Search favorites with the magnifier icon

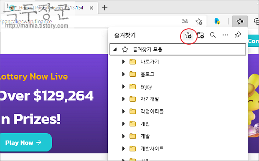point(213,35)
